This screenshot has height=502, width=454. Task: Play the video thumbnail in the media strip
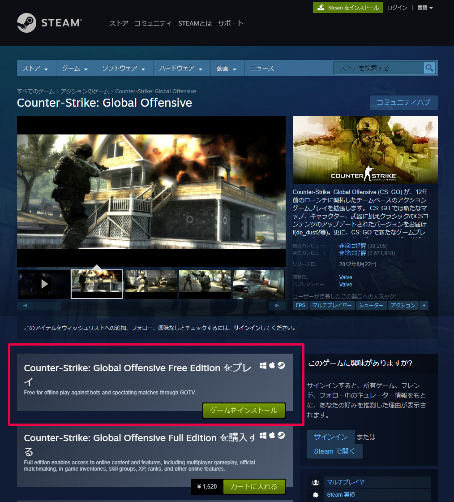pos(44,284)
